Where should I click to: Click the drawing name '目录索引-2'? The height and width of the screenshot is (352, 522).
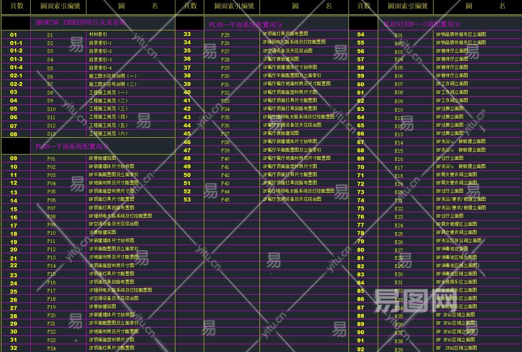tap(100, 51)
